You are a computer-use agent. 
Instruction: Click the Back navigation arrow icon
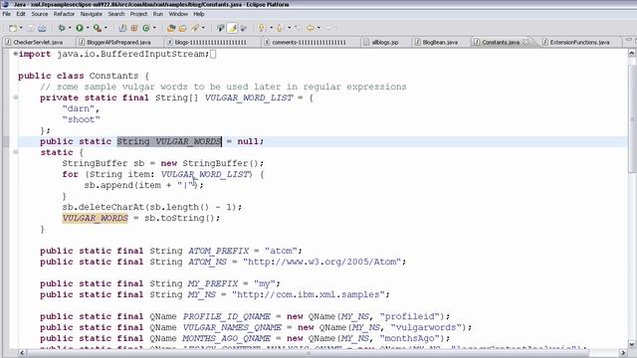(x=310, y=28)
